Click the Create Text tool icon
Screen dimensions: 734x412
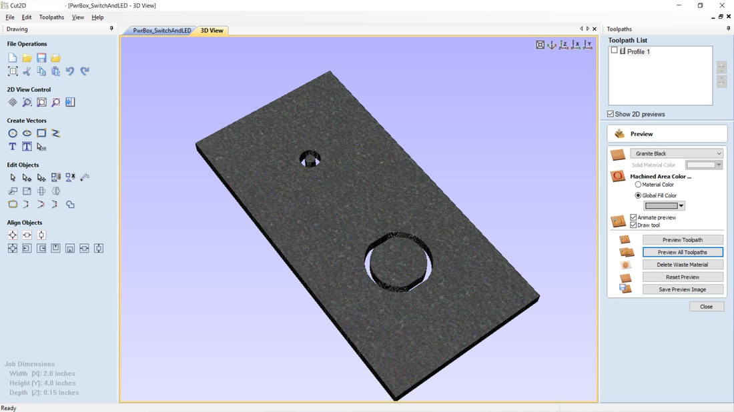[13, 147]
